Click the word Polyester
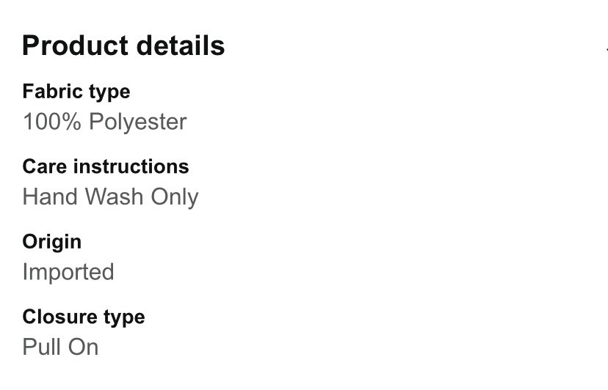Image resolution: width=608 pixels, height=390 pixels. point(138,122)
